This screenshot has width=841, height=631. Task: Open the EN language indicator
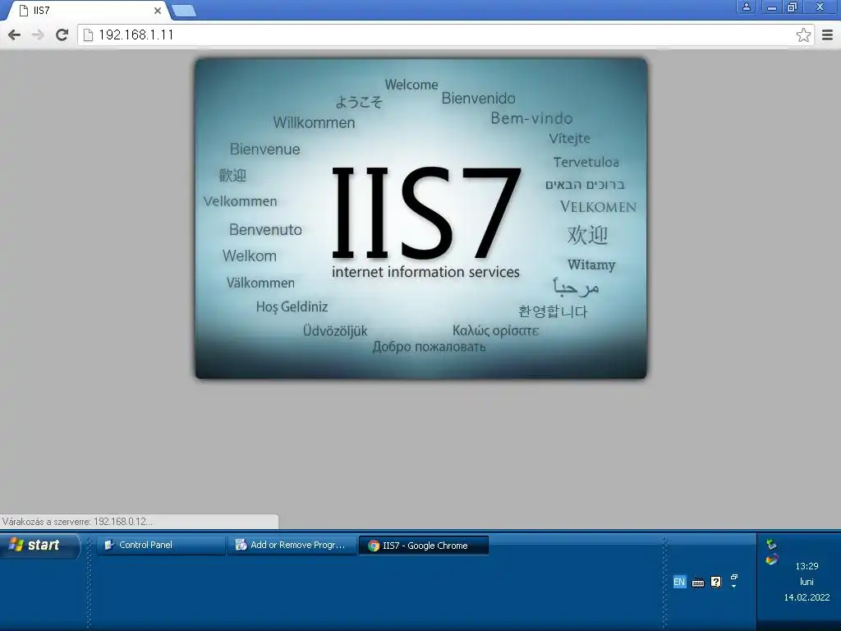[x=679, y=582]
